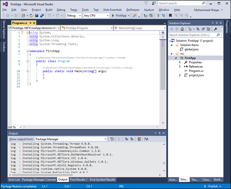Viewport: 231px width, 189px height.
Task: Click the Solution Explorer Properties wrench icon
Action: point(216,29)
